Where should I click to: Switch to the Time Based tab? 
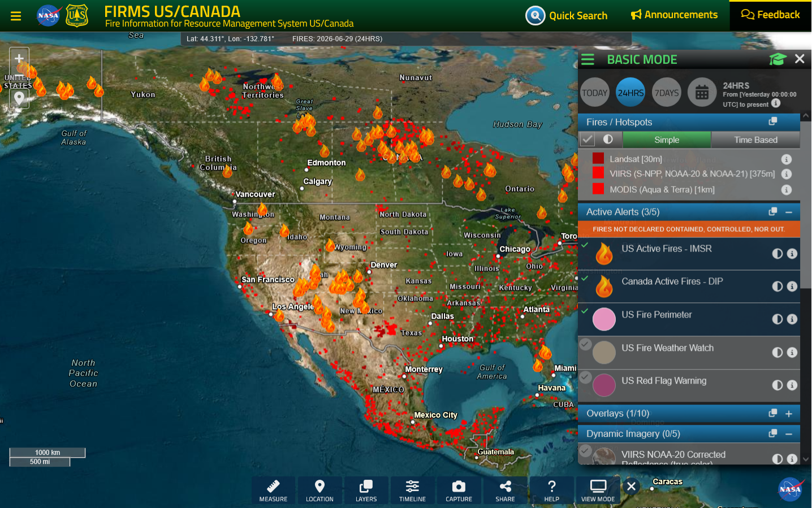point(755,140)
